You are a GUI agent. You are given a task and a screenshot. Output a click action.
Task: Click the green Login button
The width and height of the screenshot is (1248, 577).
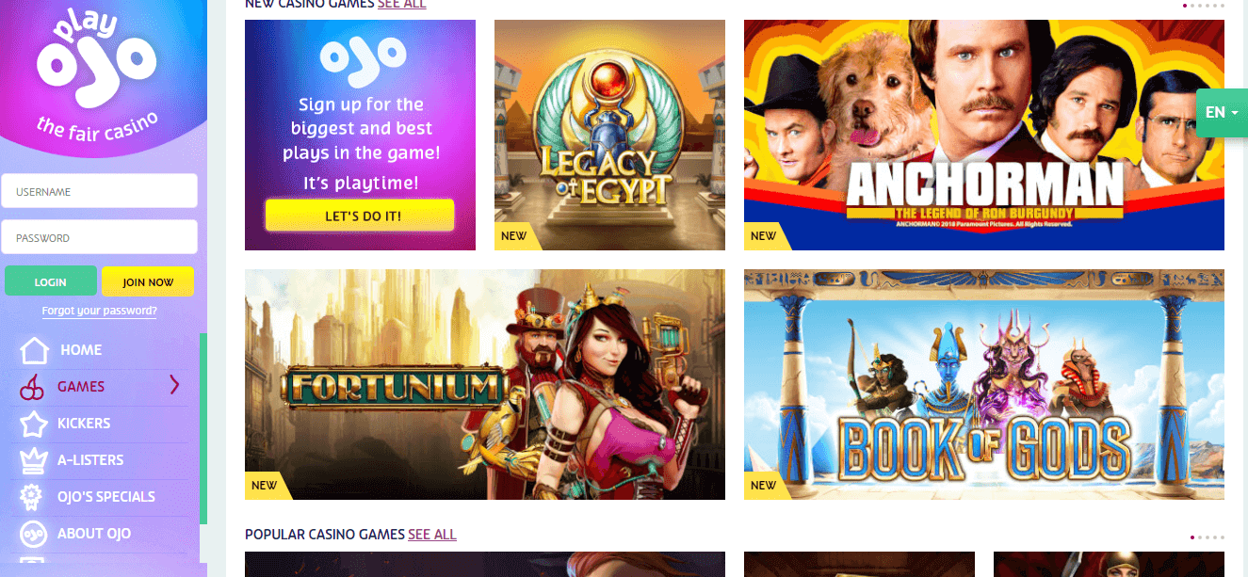click(x=51, y=281)
